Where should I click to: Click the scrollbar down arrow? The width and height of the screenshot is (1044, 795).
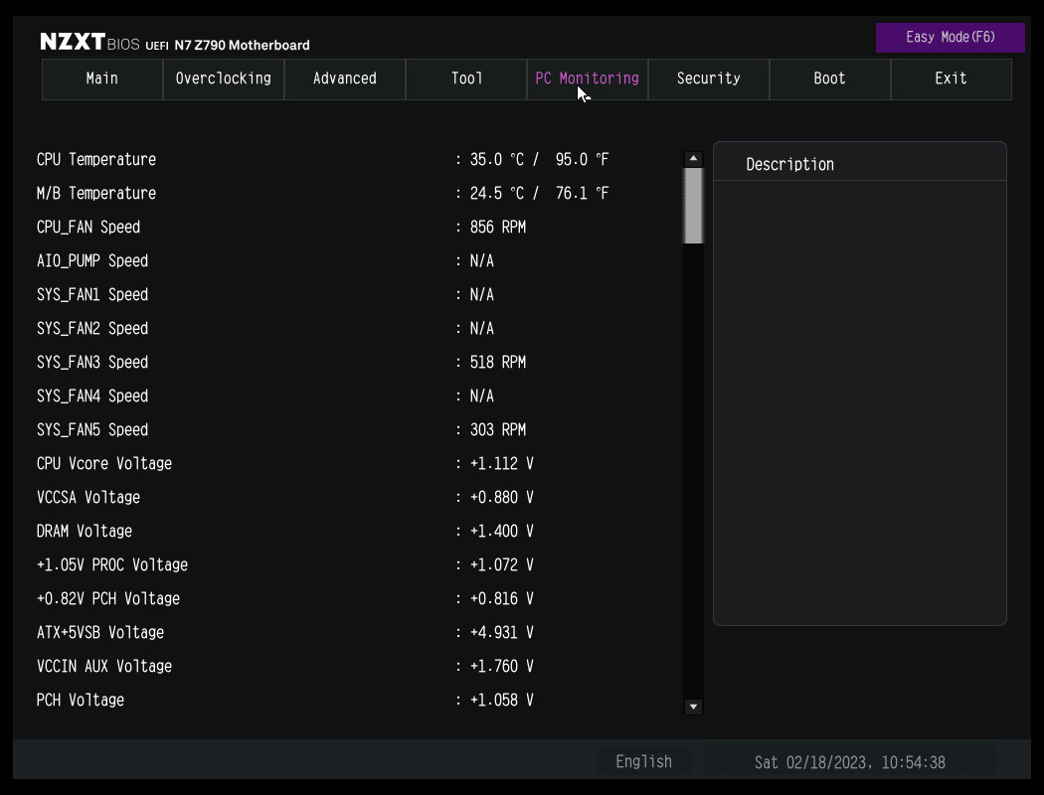click(x=694, y=707)
